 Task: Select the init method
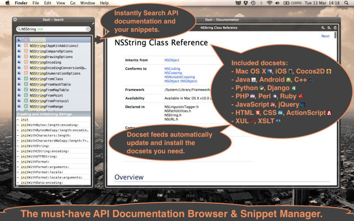tap(54, 119)
